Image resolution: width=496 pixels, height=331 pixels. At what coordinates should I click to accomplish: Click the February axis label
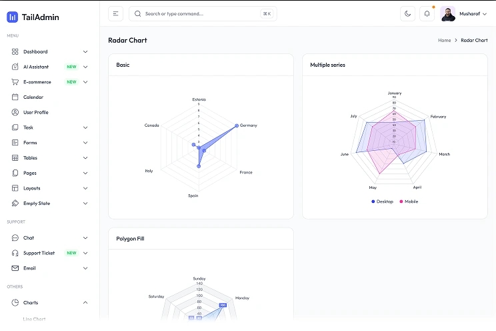438,117
